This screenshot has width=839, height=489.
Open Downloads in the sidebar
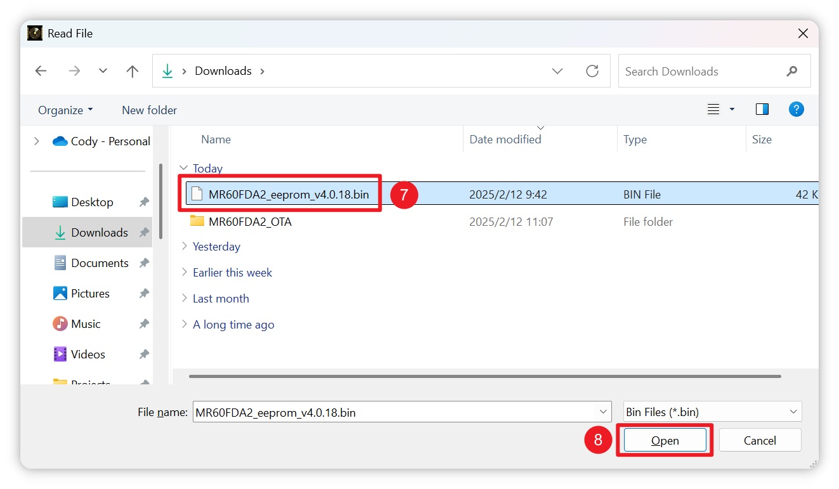pos(87,232)
